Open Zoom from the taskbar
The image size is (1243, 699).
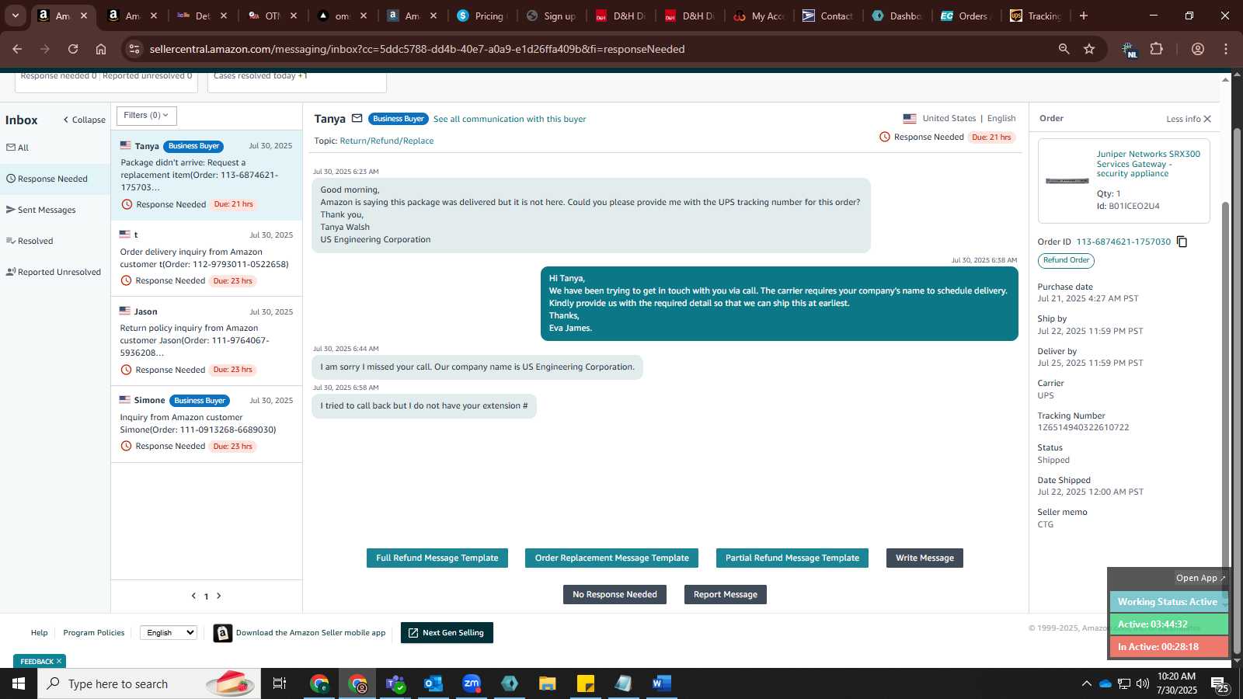coord(472,683)
